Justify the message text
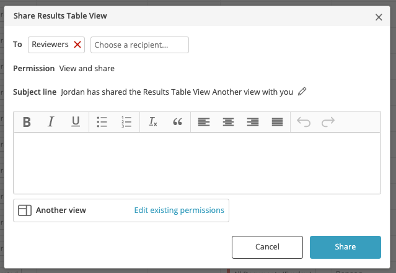This screenshot has height=273, width=396. (277, 122)
